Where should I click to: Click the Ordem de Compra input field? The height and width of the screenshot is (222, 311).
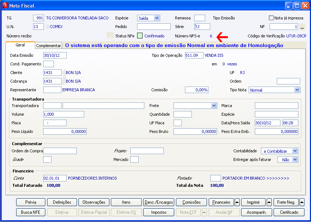pyautogui.click(x=60, y=151)
